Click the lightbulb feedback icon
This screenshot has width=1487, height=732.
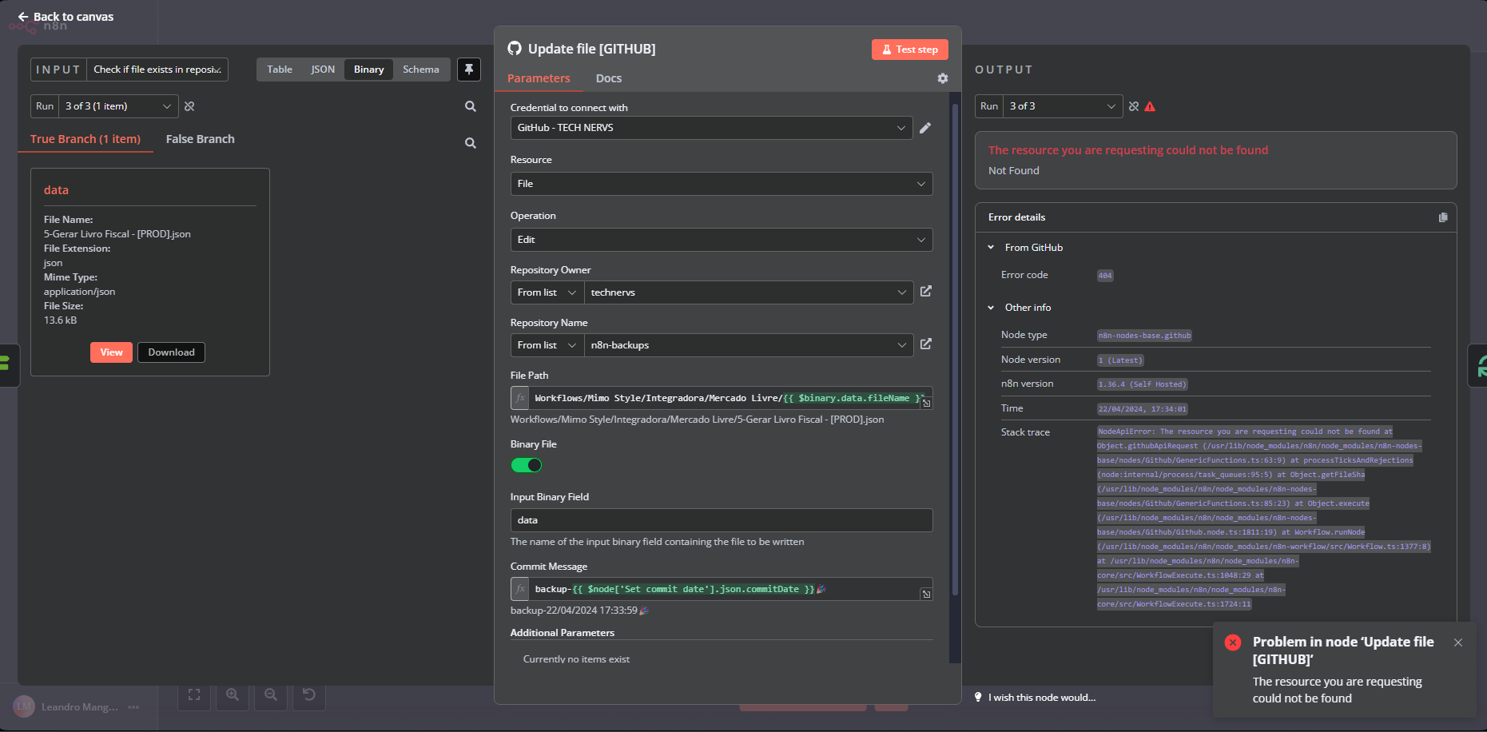click(x=978, y=698)
